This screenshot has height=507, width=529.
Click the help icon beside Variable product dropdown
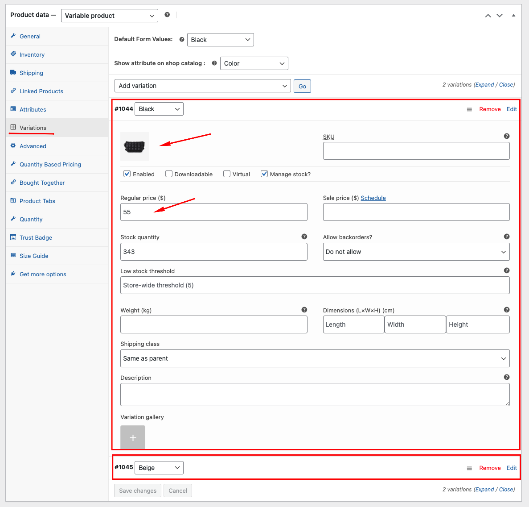click(167, 15)
